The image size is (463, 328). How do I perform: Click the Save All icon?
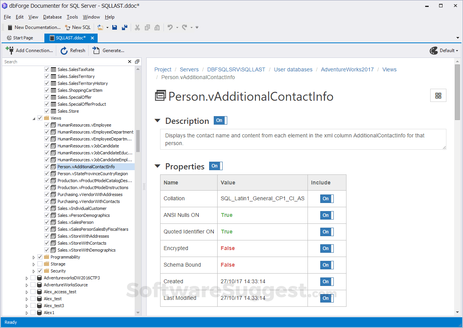[x=124, y=27]
